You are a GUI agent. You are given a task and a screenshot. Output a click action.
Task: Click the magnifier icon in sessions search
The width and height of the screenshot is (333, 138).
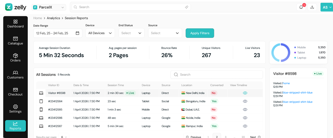176,75
